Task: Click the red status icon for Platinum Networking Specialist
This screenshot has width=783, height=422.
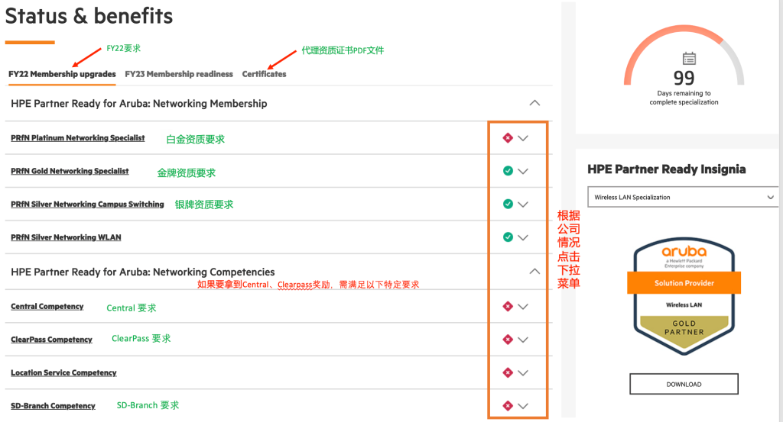Action: tap(508, 138)
